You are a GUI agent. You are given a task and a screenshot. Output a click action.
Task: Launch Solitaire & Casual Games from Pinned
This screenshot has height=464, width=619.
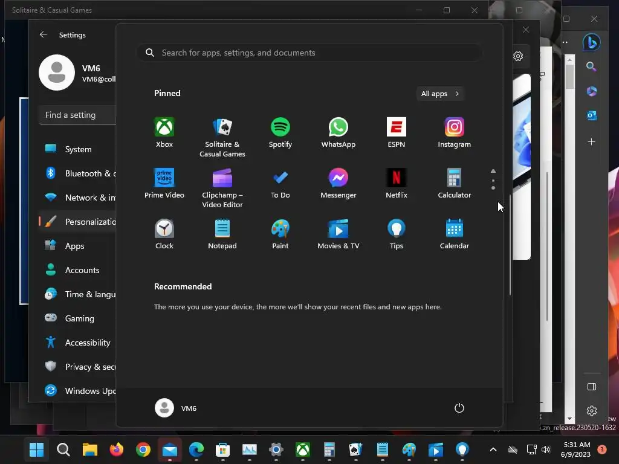pyautogui.click(x=222, y=137)
